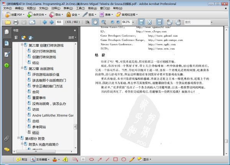230x165 pixels.
Task: Open the Forms (表单) menu
Action: pos(106,15)
